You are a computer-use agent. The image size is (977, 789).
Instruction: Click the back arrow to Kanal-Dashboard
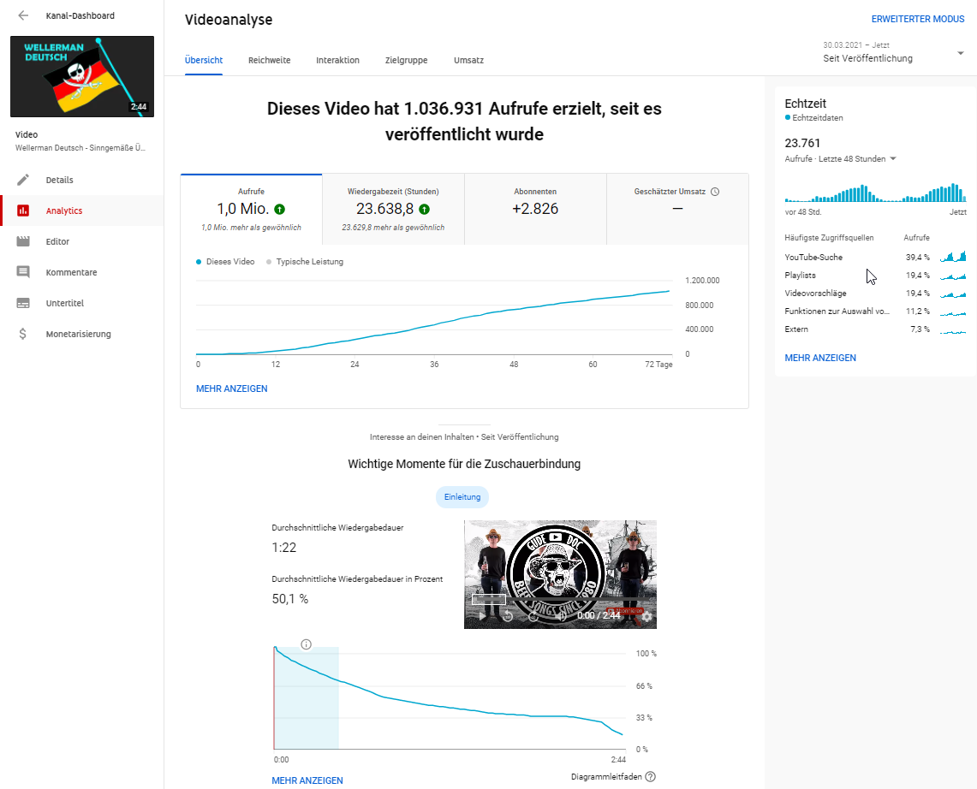tap(23, 15)
